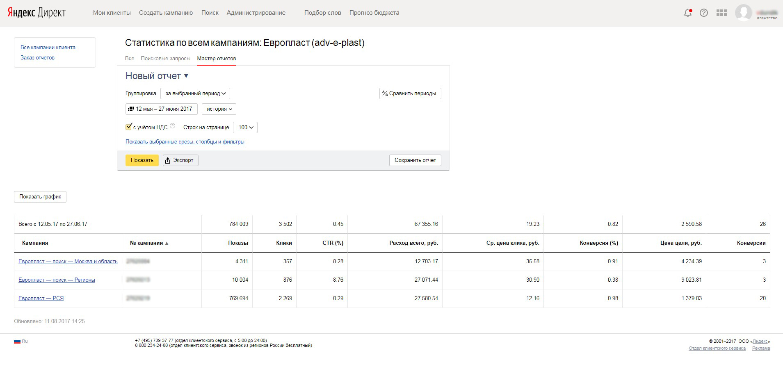Click the Яндекс Директ logo
The height and width of the screenshot is (385, 783).
37,13
